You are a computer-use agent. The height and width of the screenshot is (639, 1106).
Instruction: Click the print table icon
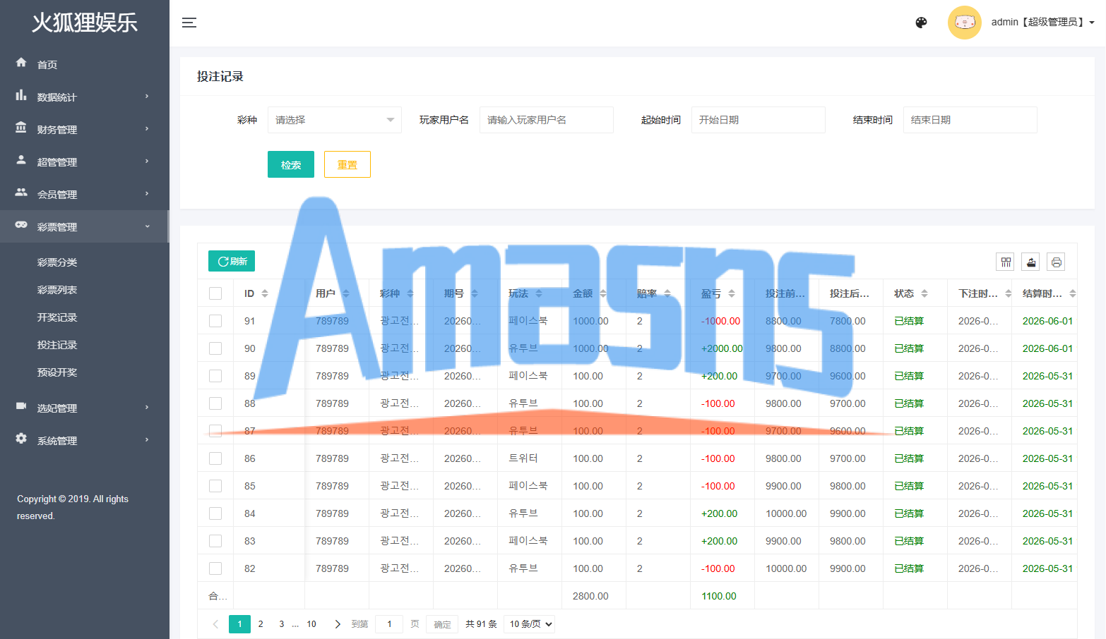[x=1057, y=262]
